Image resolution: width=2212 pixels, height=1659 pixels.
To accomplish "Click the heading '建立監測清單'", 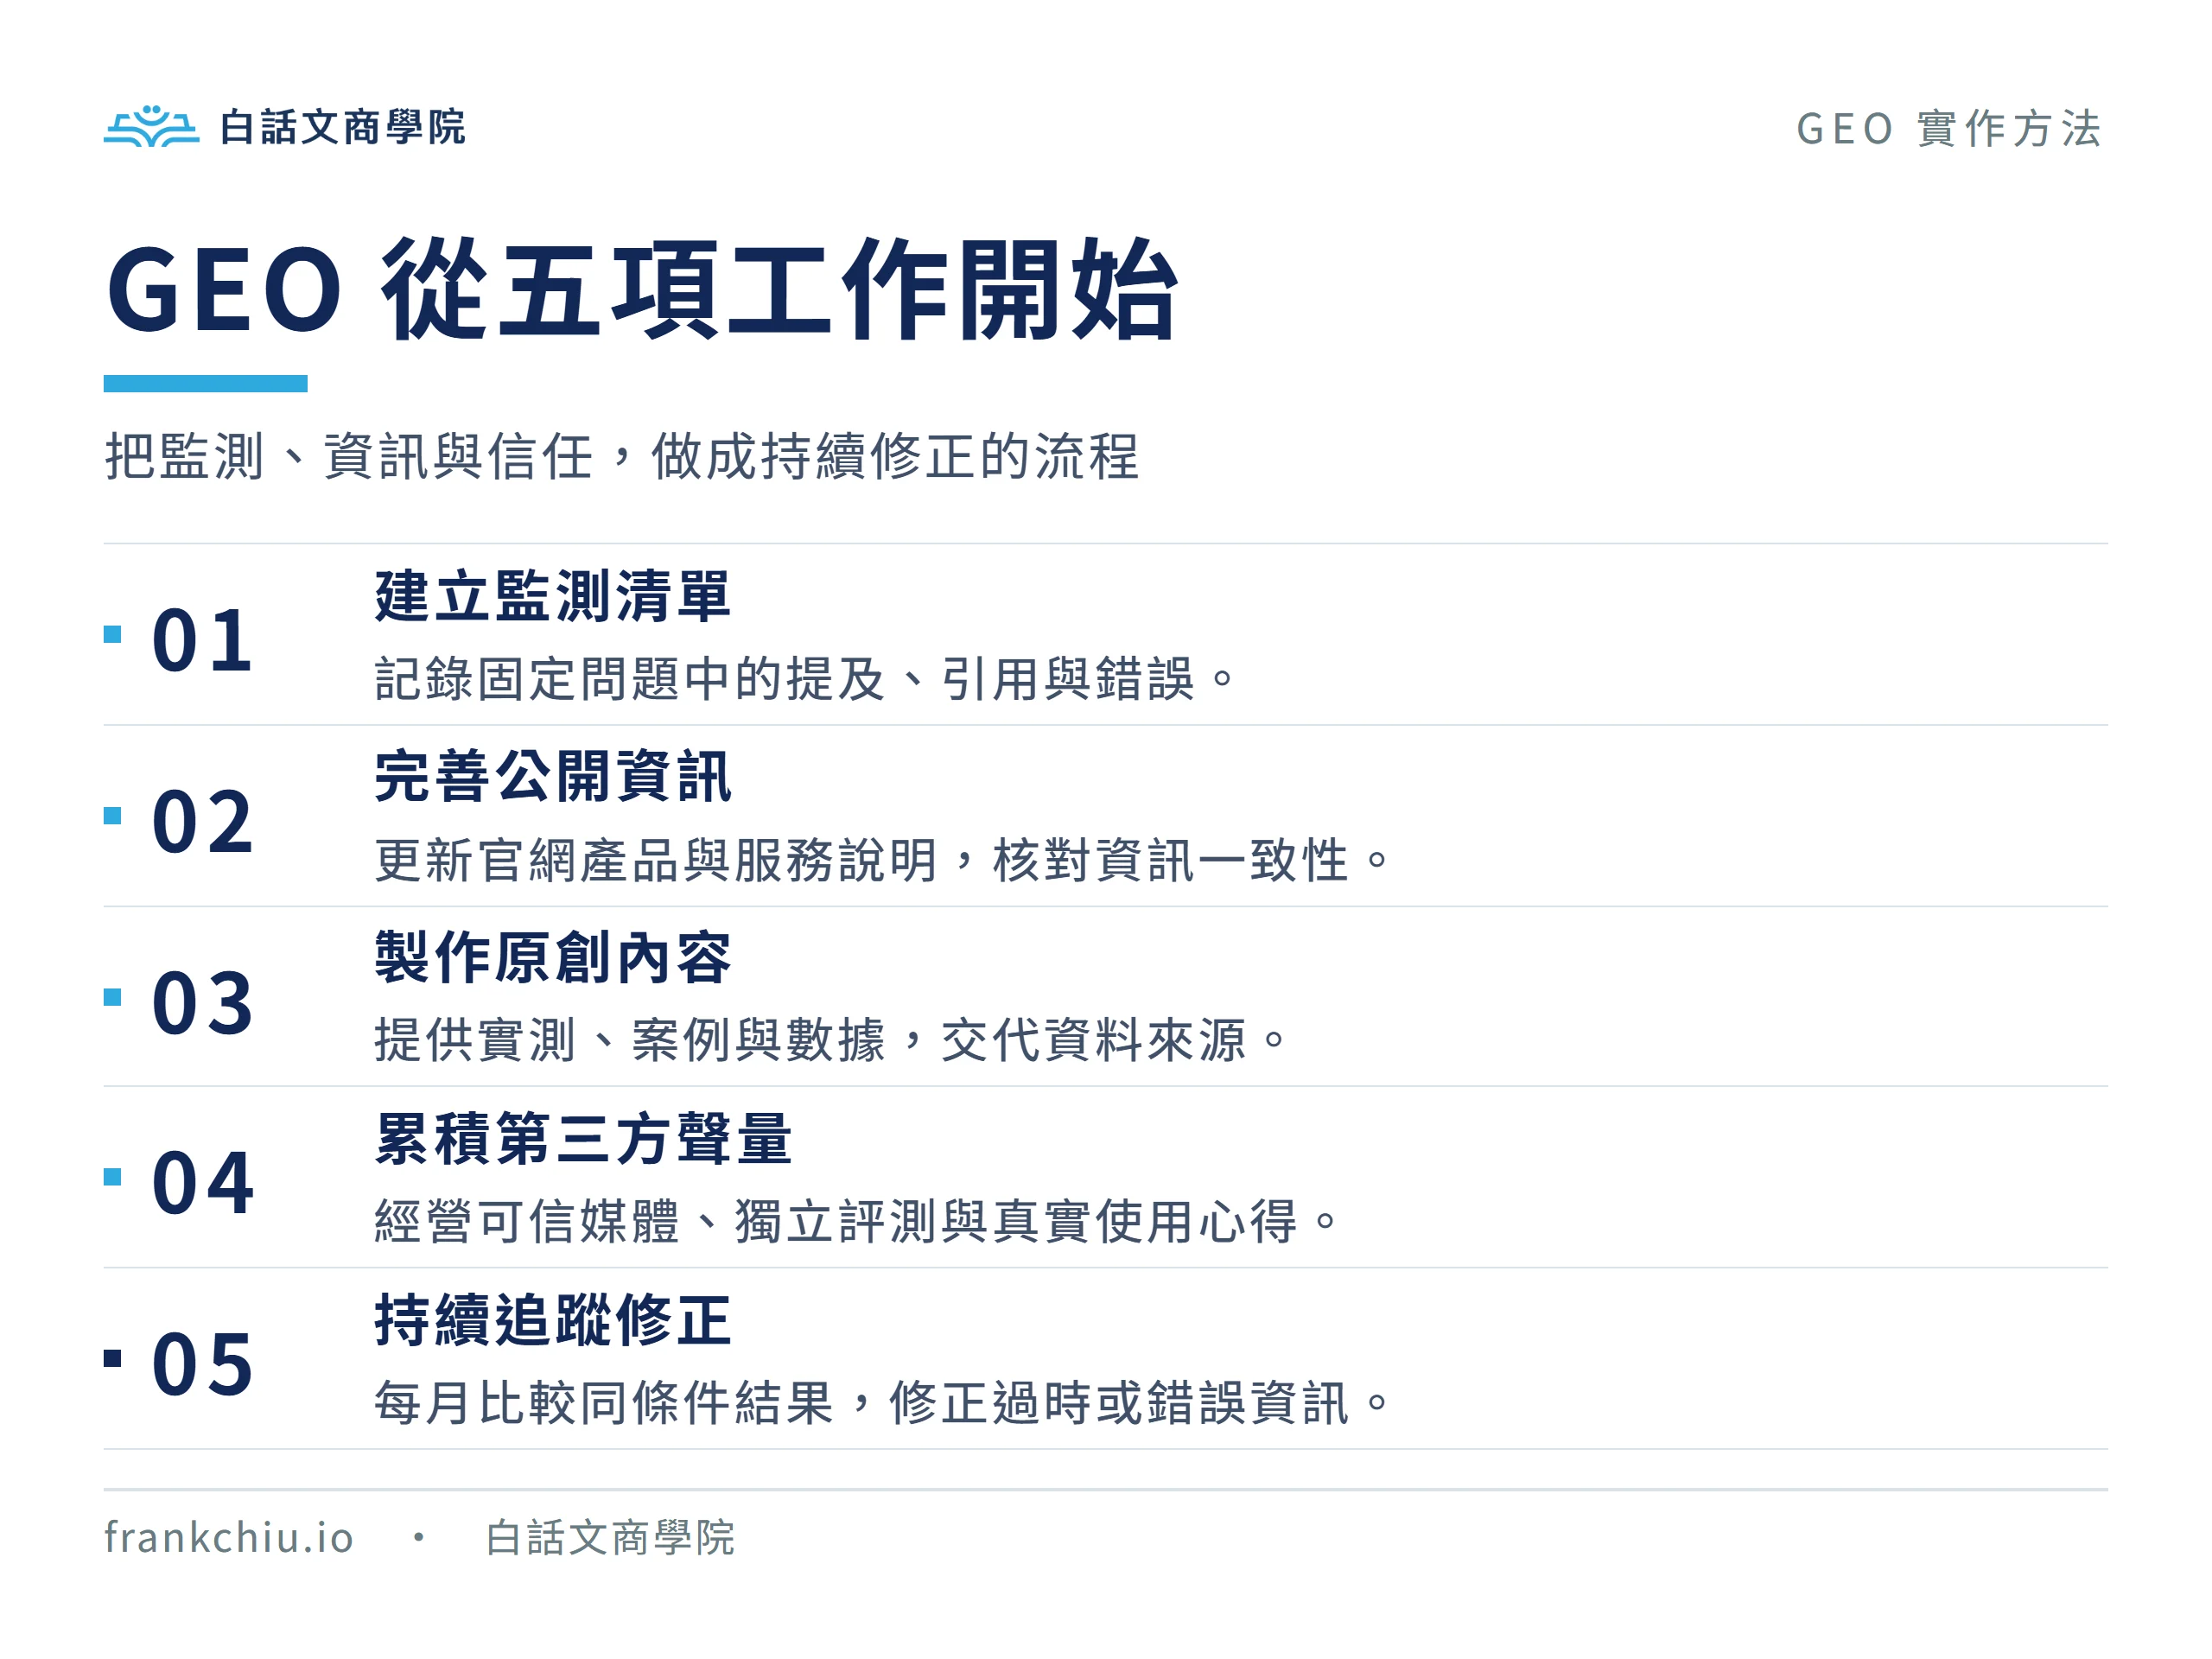I will (553, 596).
